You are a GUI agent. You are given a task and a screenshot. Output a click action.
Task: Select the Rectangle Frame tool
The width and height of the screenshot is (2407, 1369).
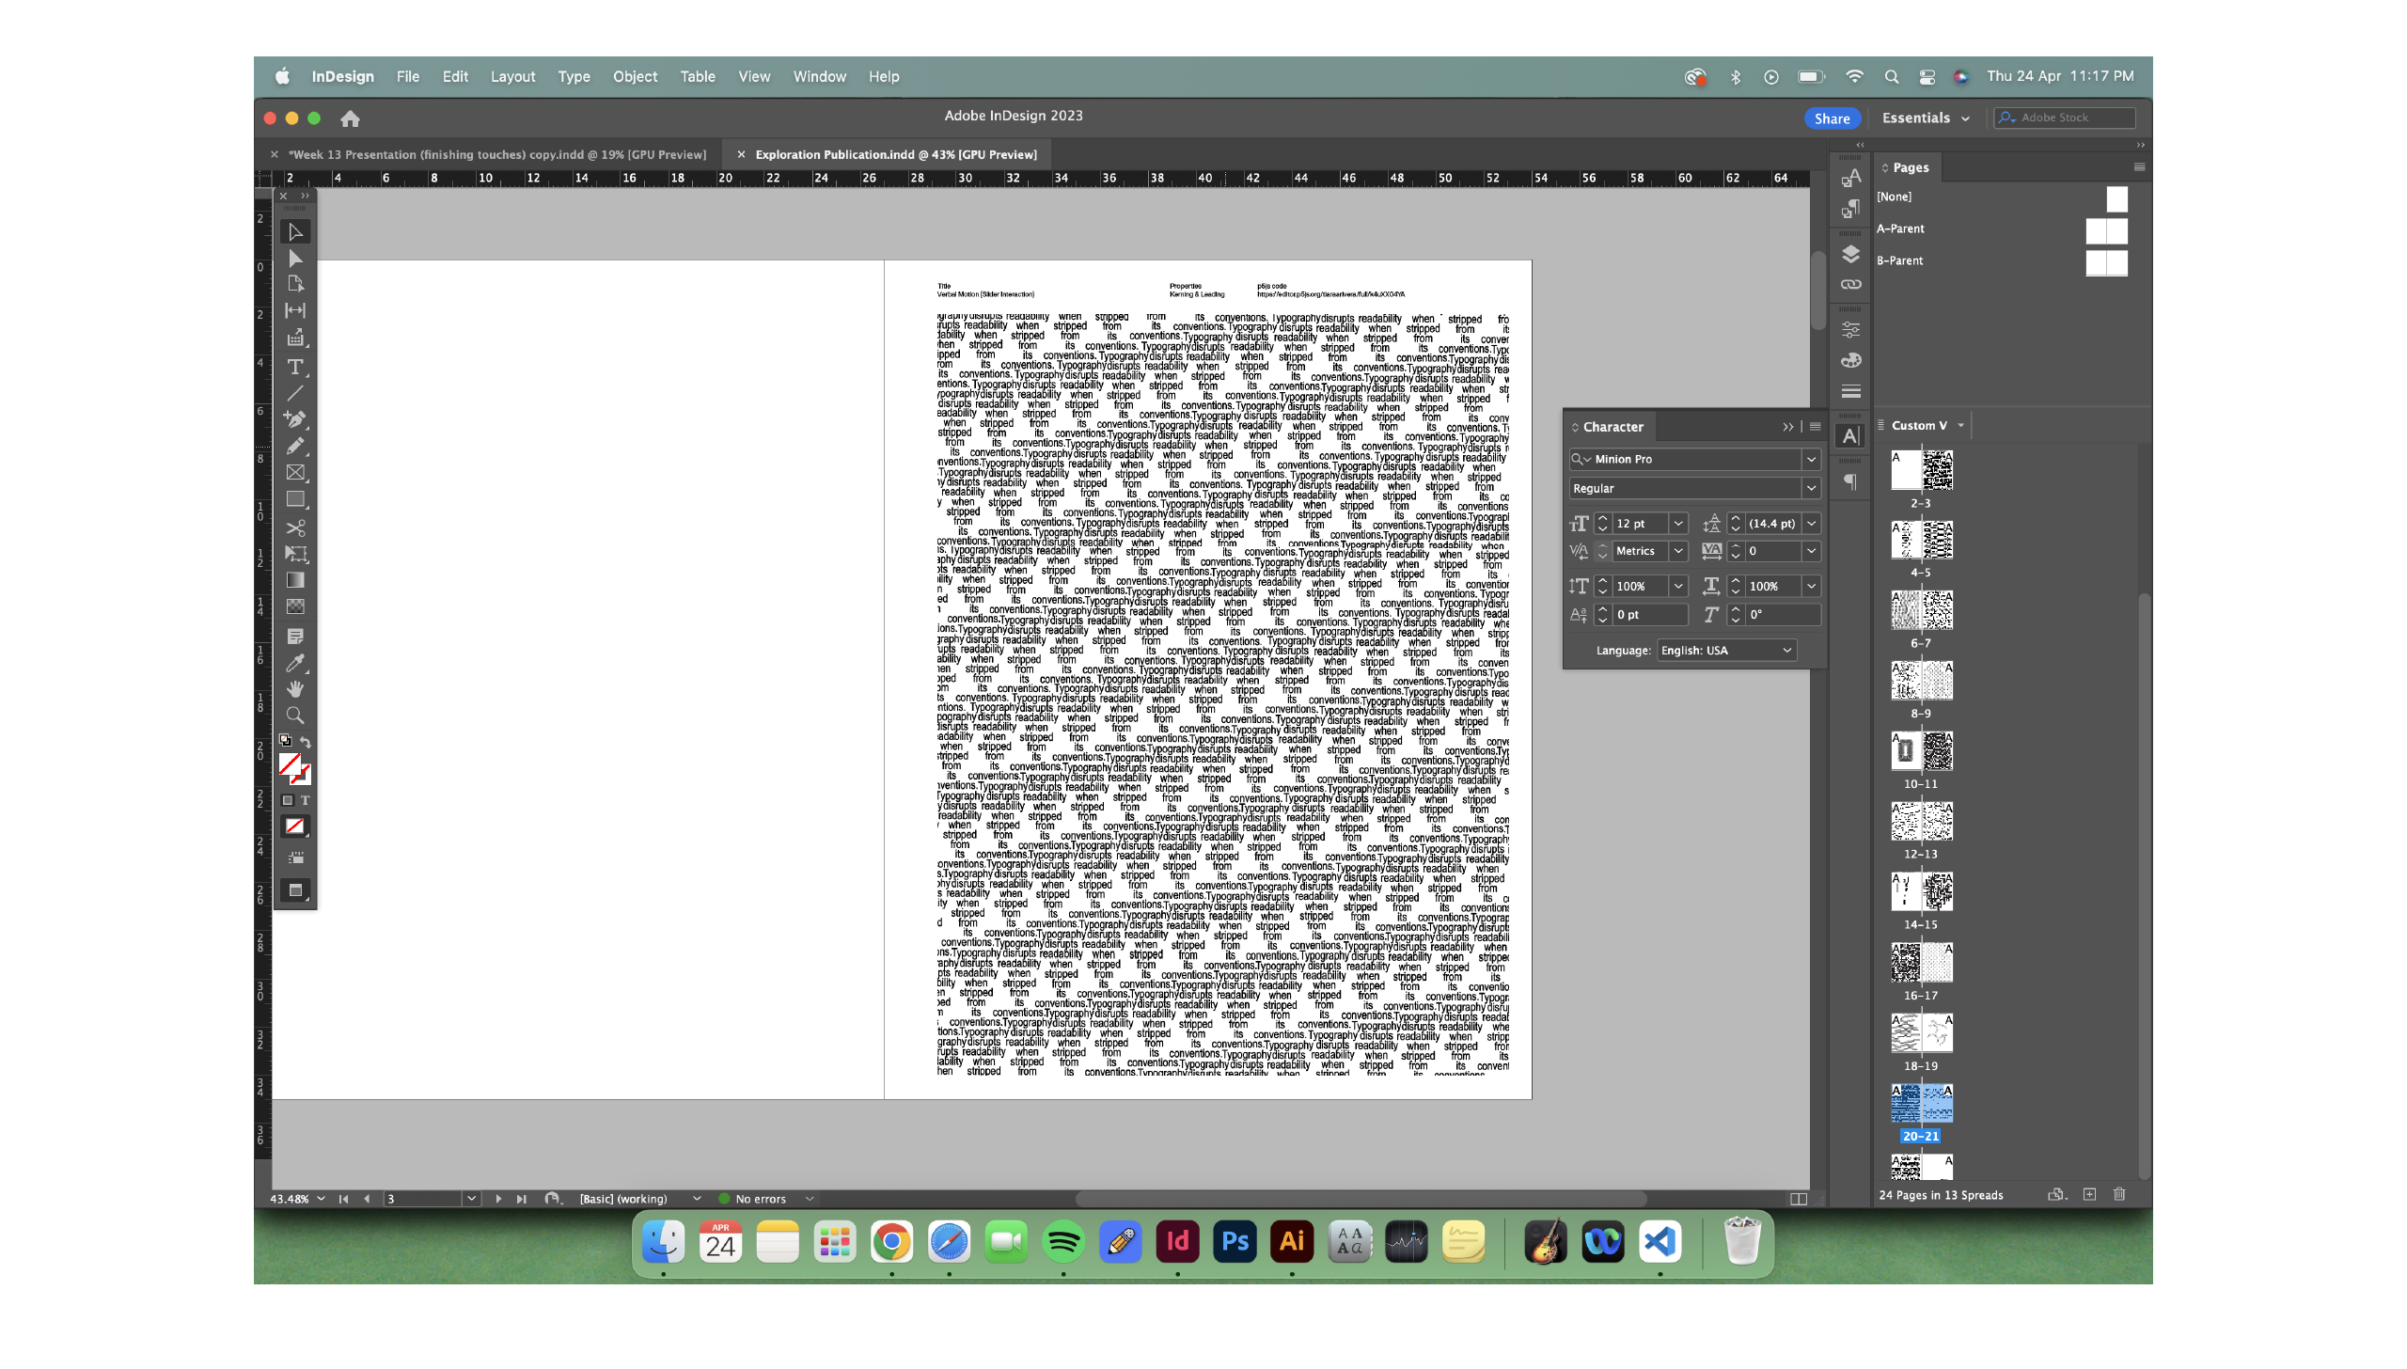295,473
